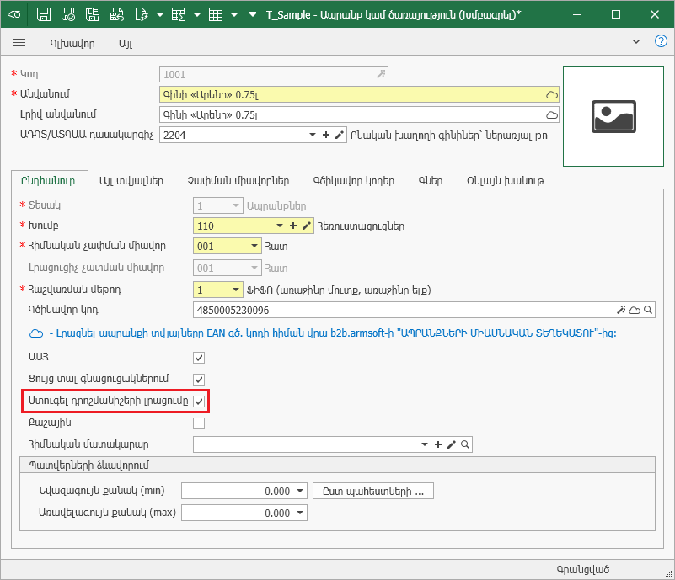Switch to the Գներ tab
Screen dimensions: 675x580
[430, 180]
